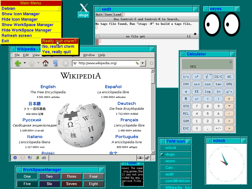This screenshot has width=252, height=189.
Task: Open the Português Wikipedia link
Action: coord(127,137)
